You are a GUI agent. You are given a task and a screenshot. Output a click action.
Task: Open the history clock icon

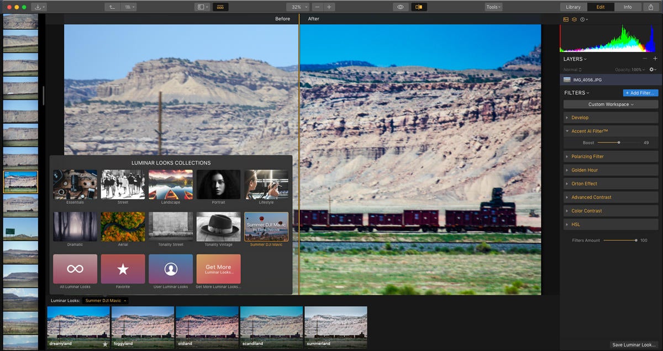coord(584,19)
